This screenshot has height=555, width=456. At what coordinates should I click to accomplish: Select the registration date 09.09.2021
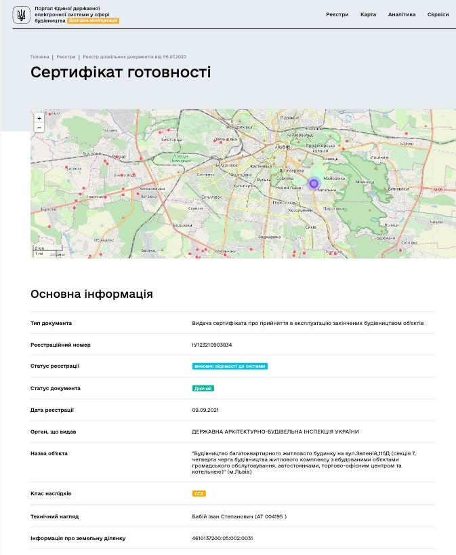click(205, 410)
